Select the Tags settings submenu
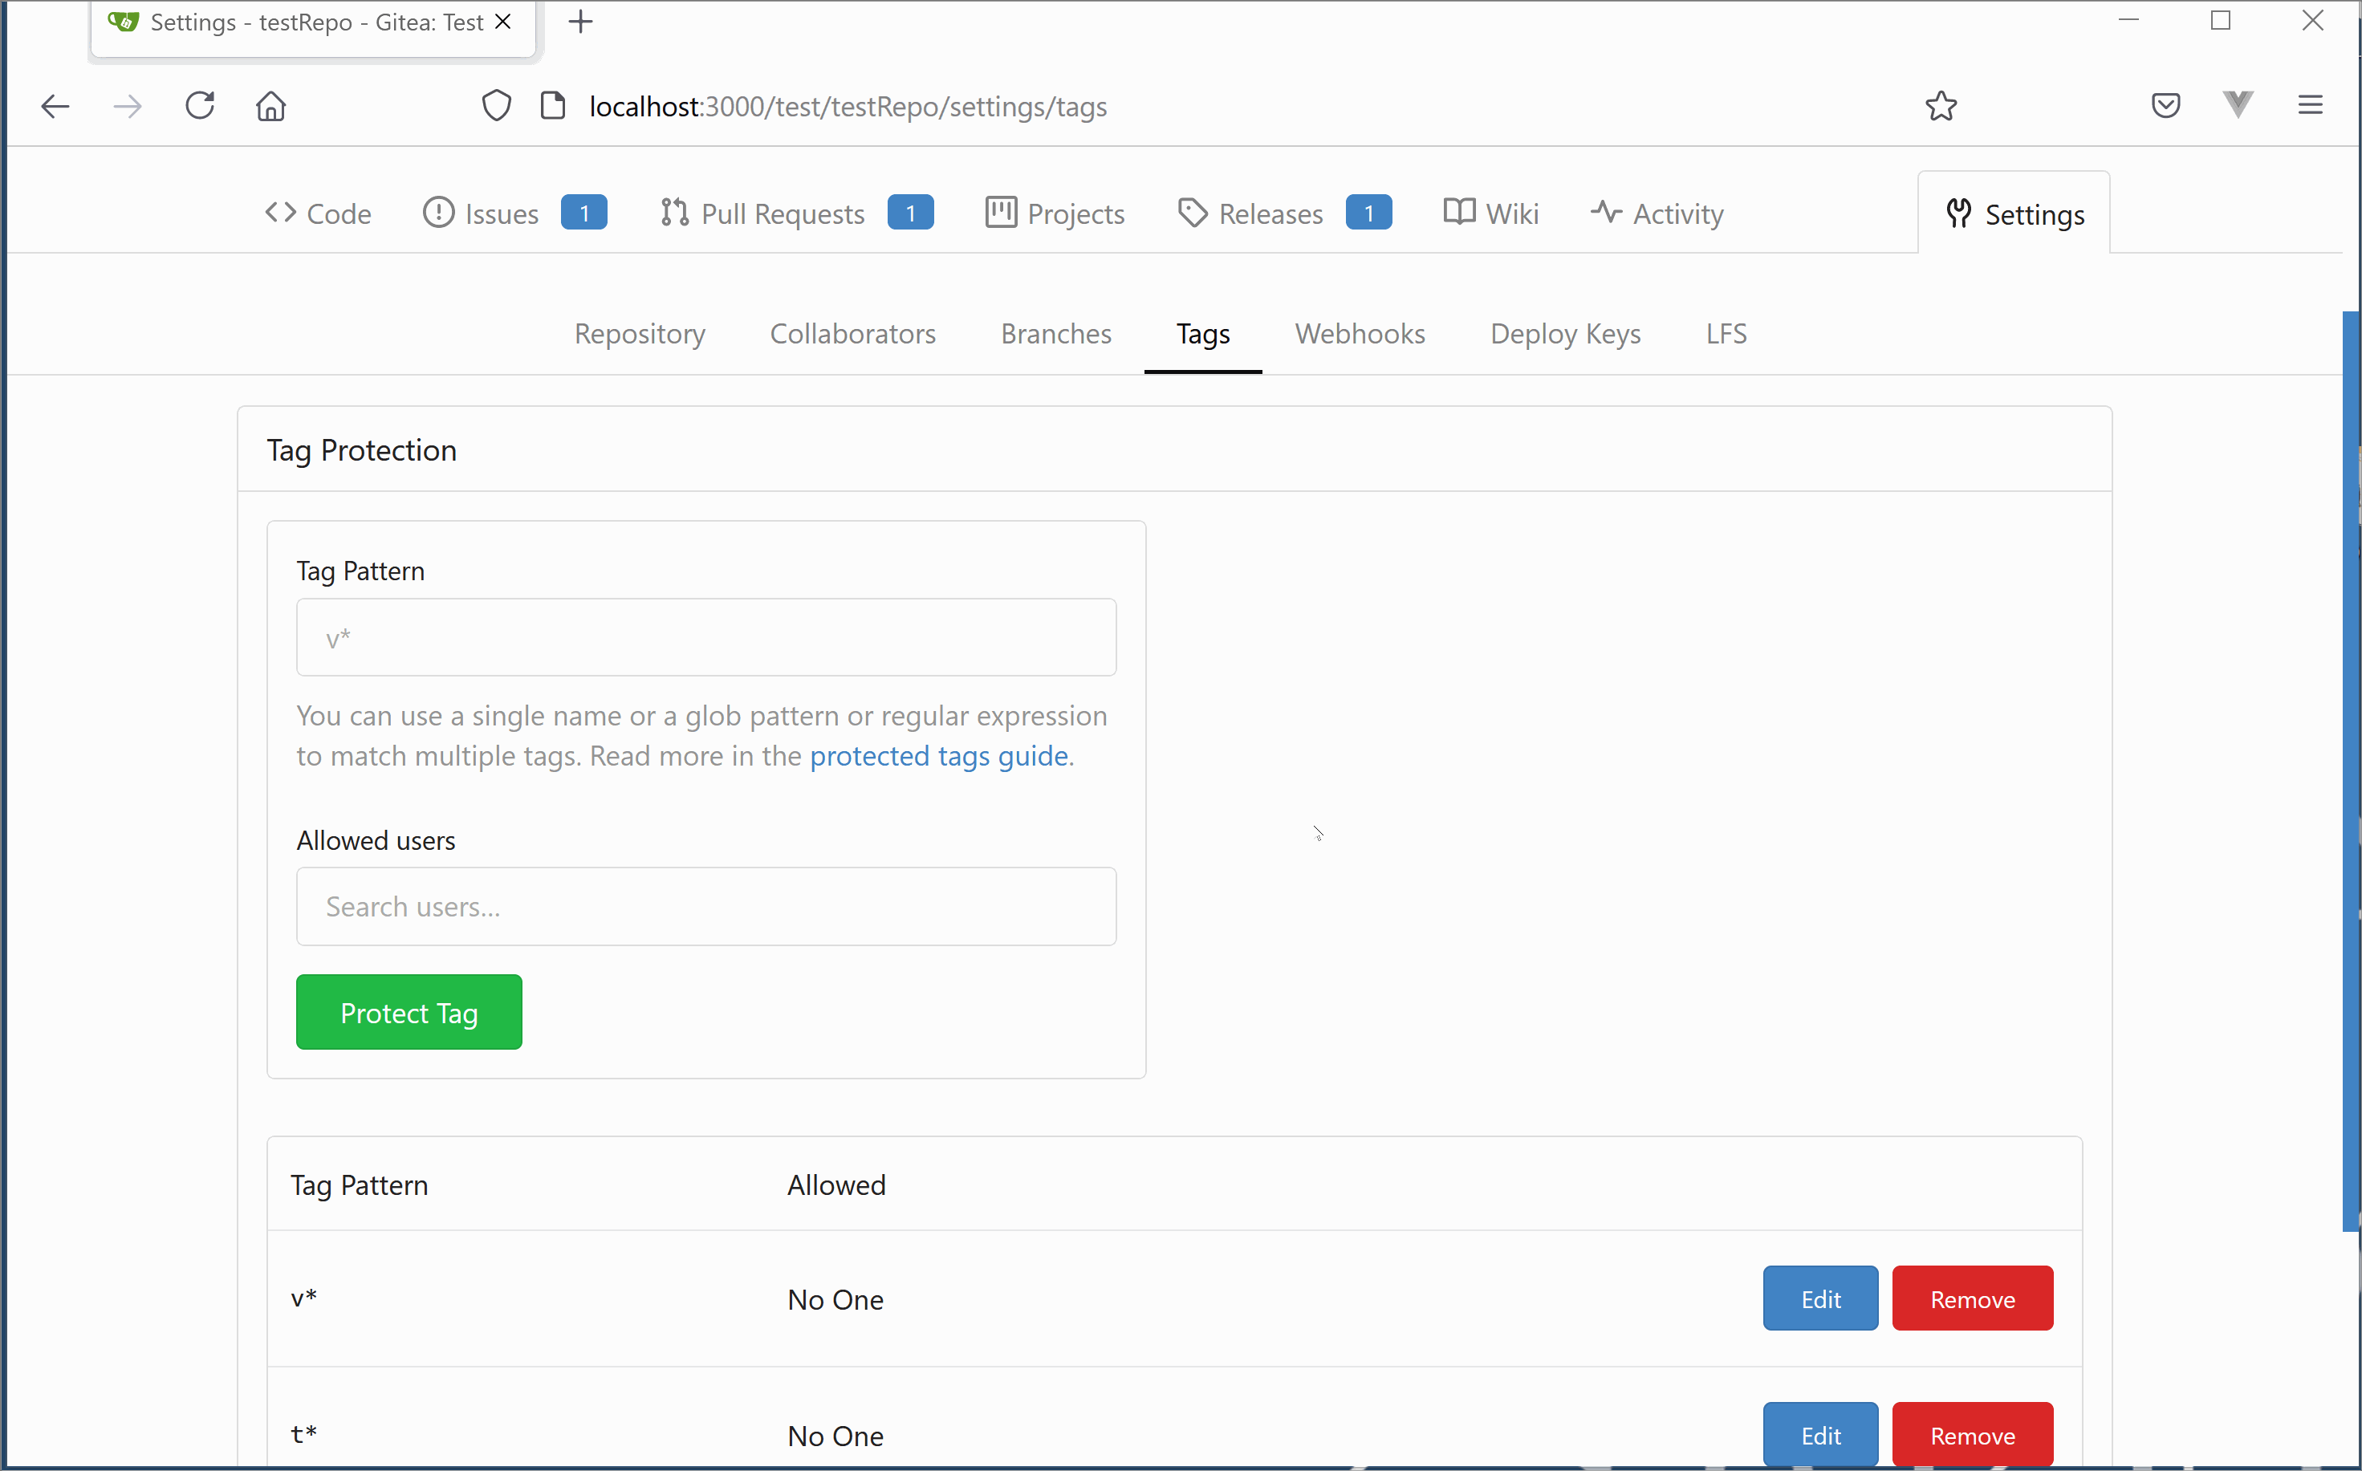2362x1471 pixels. click(1203, 334)
